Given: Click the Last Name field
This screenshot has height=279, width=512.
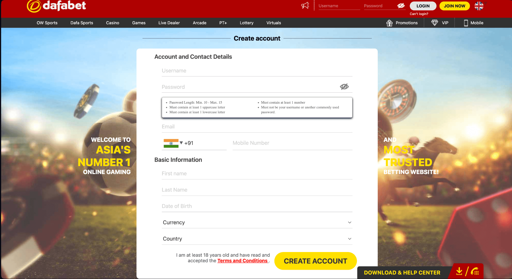Looking at the screenshot, I should point(257,190).
